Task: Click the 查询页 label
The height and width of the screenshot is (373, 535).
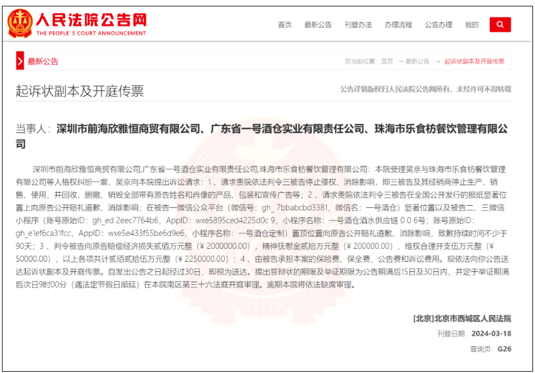Action: coord(480,349)
